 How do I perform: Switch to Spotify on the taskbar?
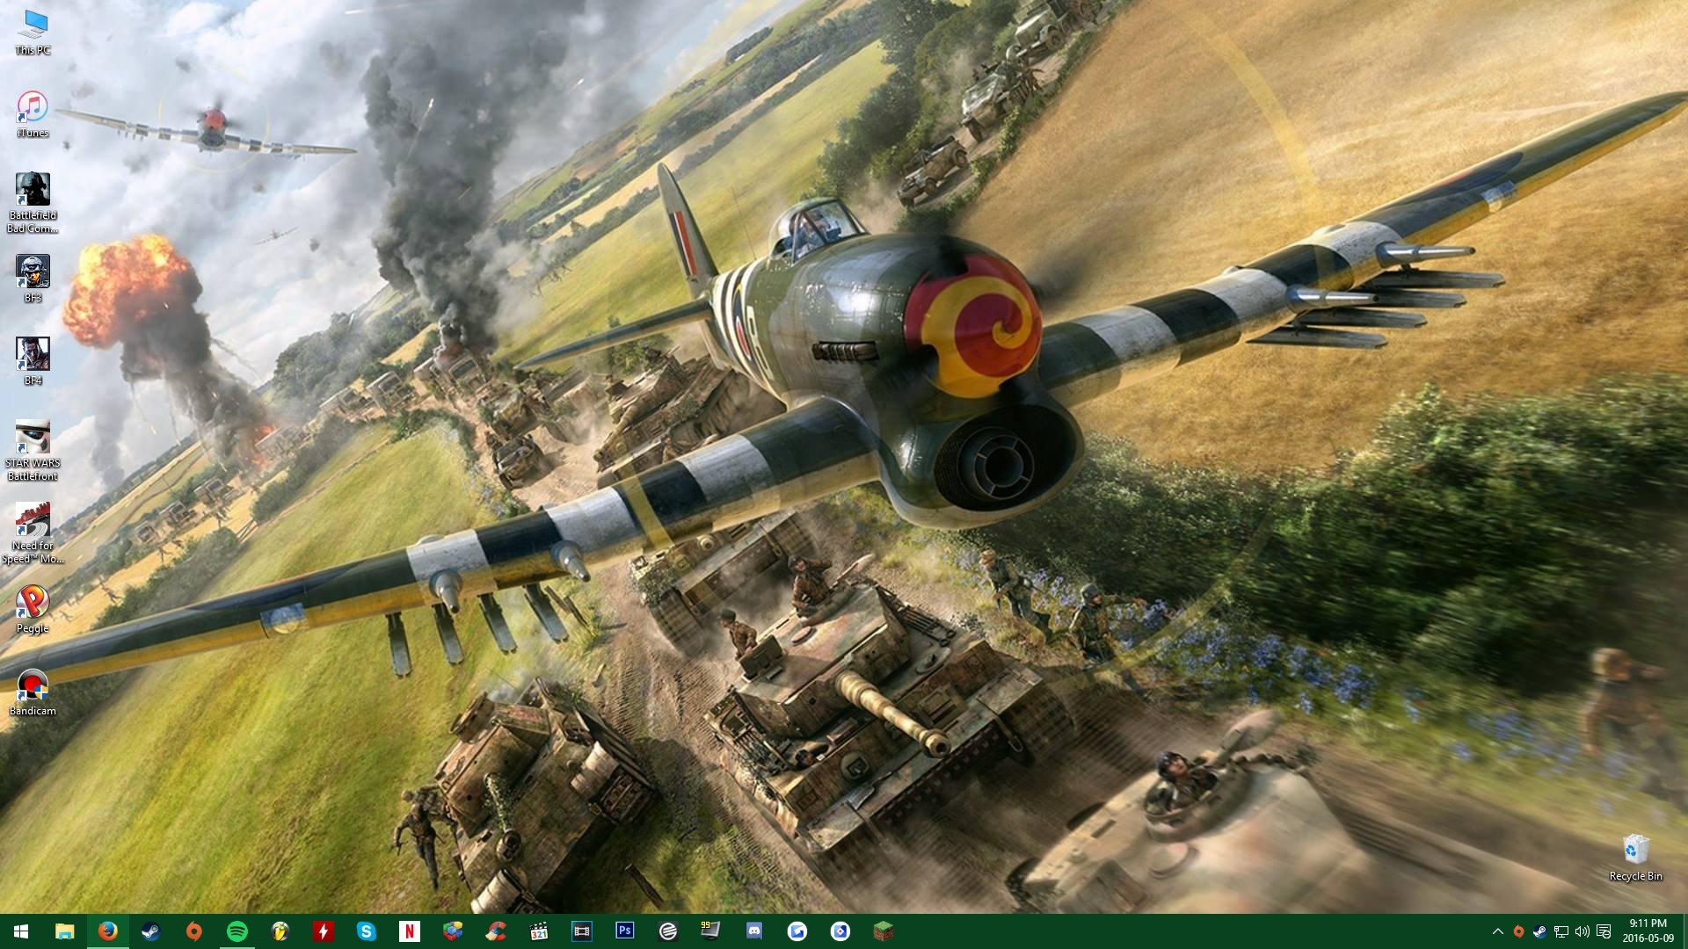pyautogui.click(x=237, y=931)
